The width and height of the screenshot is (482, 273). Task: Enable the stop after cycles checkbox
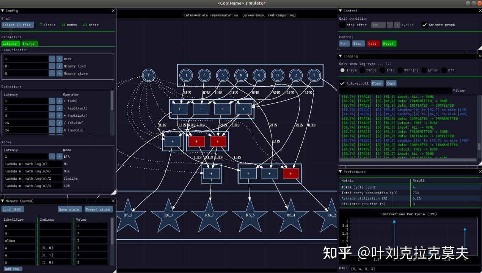tap(342, 25)
